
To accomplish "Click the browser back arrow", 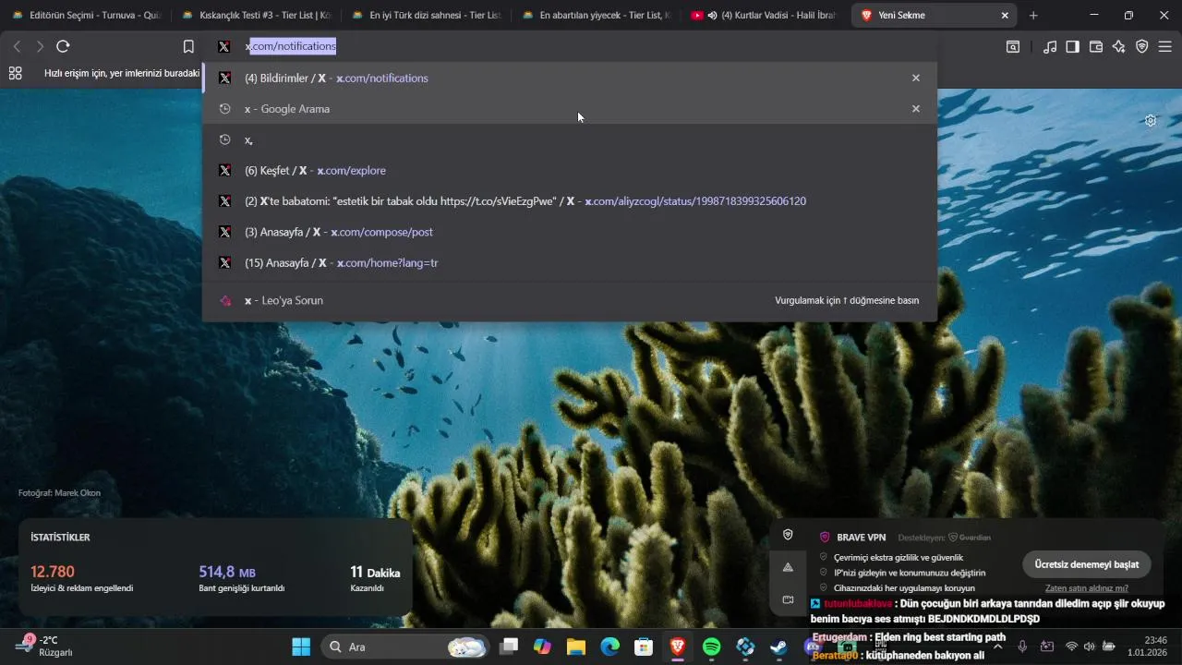I will click(x=17, y=46).
